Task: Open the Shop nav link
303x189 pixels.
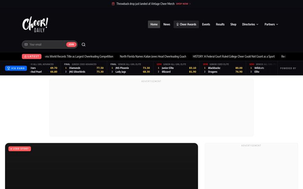Action: [x=233, y=24]
